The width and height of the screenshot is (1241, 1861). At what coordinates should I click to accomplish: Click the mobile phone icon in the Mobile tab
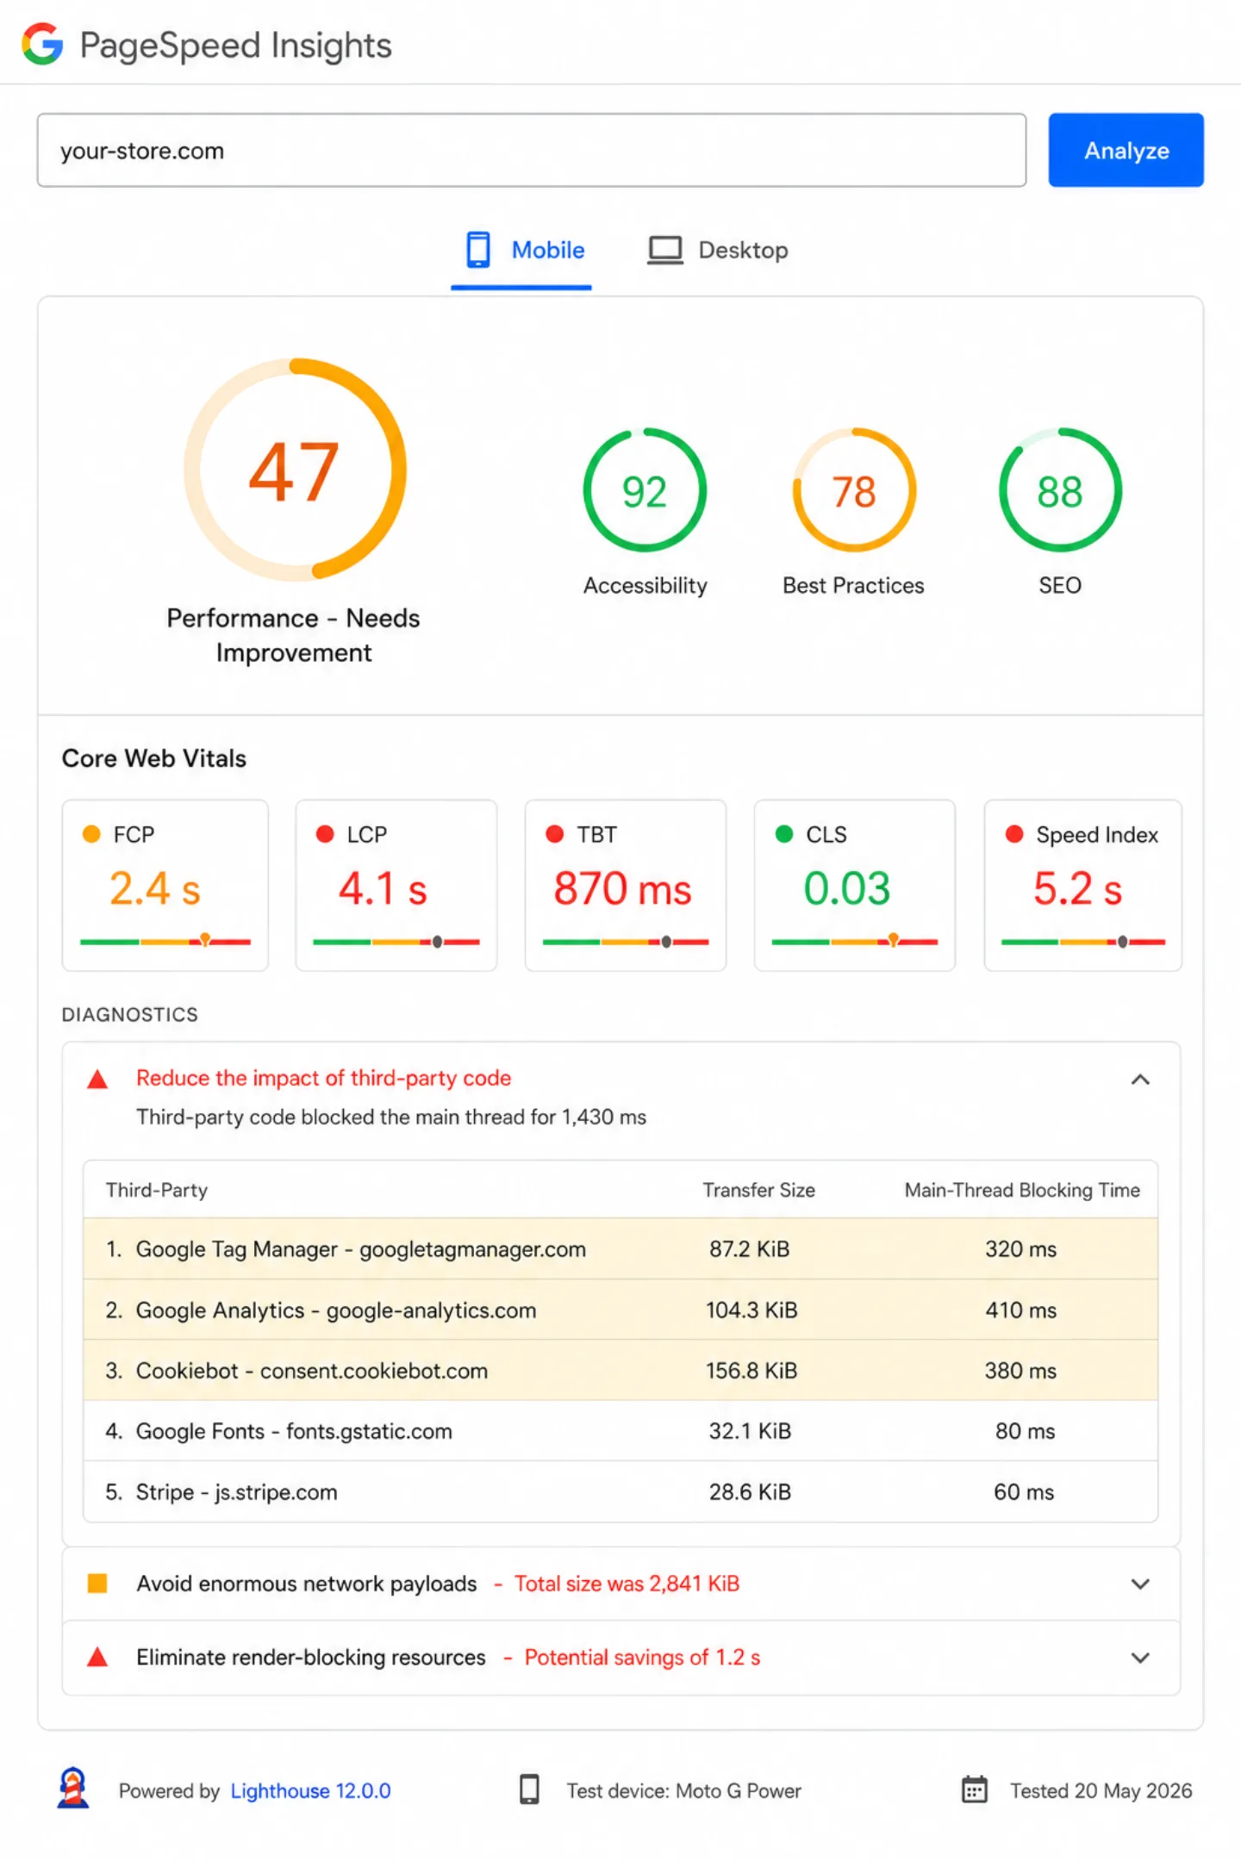(478, 250)
